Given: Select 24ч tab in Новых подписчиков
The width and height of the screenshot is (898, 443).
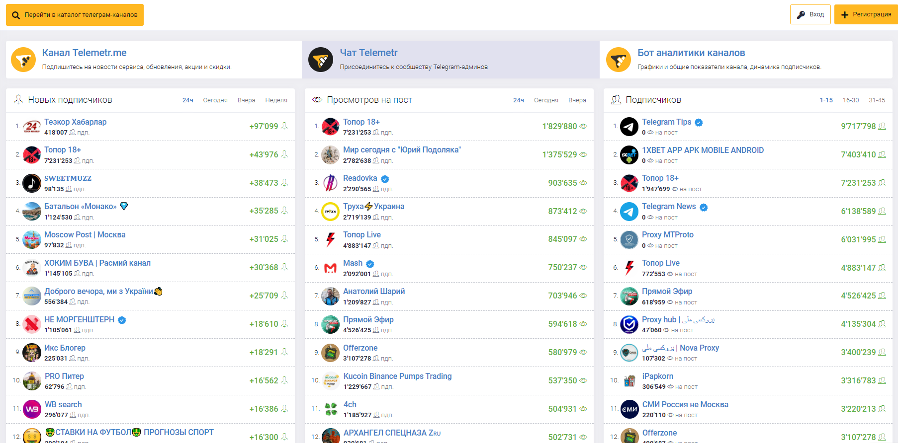Looking at the screenshot, I should [x=188, y=100].
